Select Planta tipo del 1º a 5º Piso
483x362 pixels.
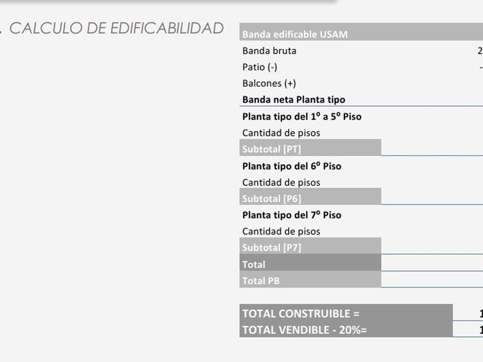(302, 117)
